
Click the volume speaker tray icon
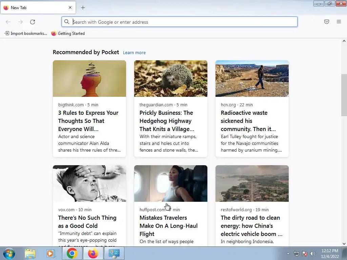click(x=313, y=254)
